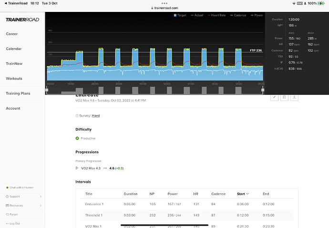The image size is (329, 228).
Task: Click the trainerroad.com address text
Action: [166, 8]
